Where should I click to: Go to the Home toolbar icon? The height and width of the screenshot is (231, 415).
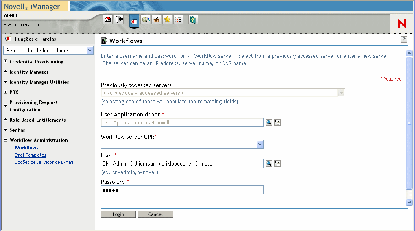(108, 20)
